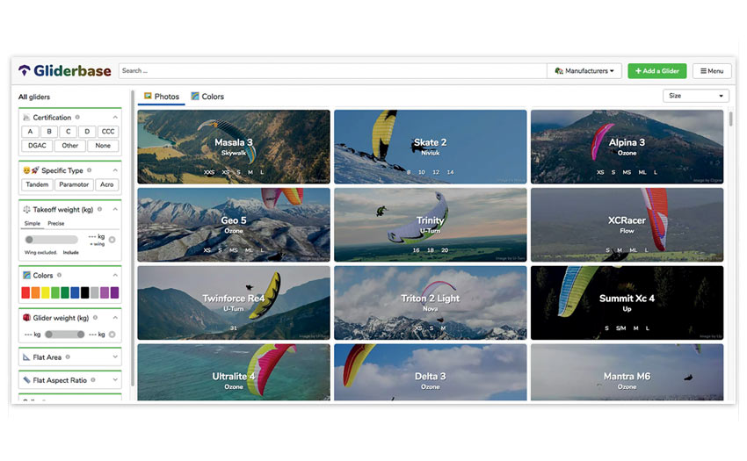Image resolution: width=747 pixels, height=461 pixels.
Task: Reset the Takeoff weight filter circle
Action: 112,240
